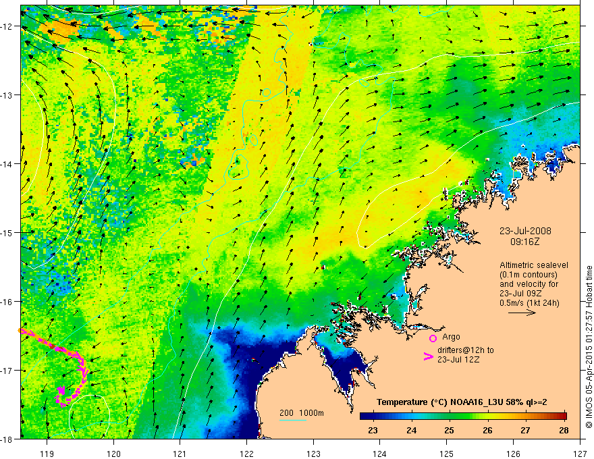This screenshot has width=594, height=459.
Task: Click longitude axis label 123
Action: pos(313,454)
